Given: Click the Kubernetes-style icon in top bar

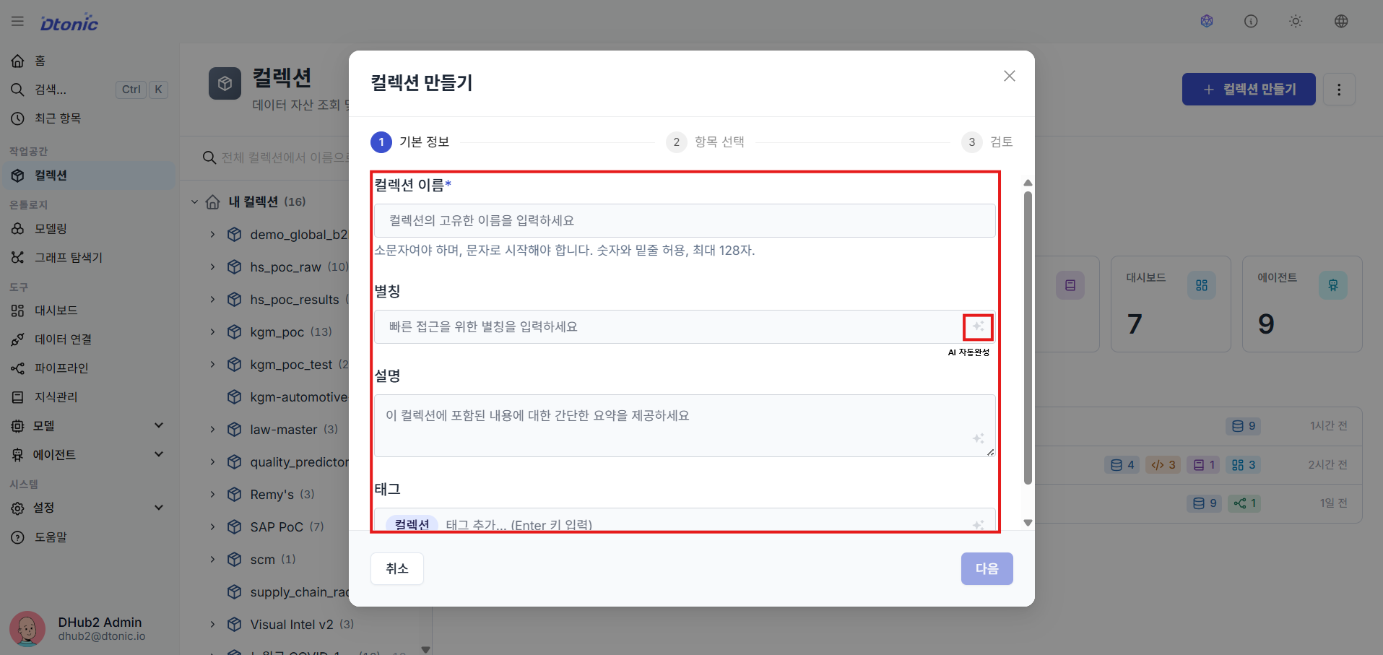Looking at the screenshot, I should [1207, 22].
